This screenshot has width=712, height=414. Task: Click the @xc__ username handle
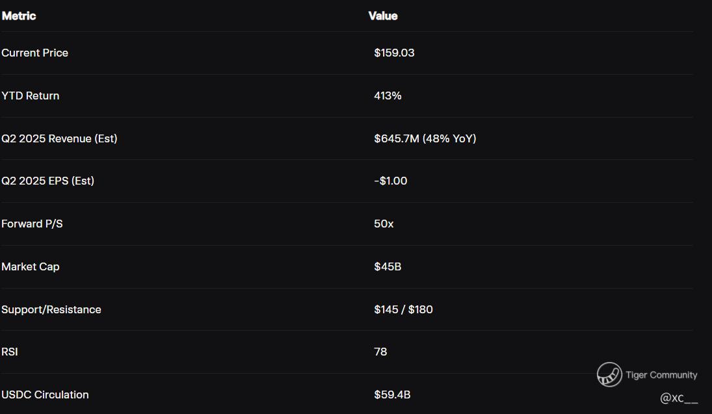pyautogui.click(x=679, y=398)
